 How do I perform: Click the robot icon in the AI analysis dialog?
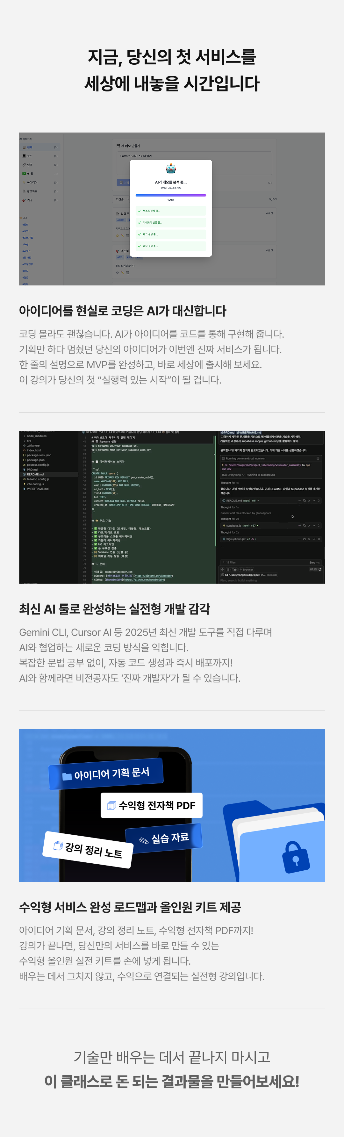(171, 169)
